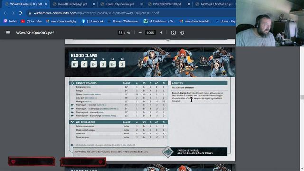Image resolution: width=304 pixels, height=171 pixels.
Task: Open the Twitch bookmark
Action: click(x=10, y=21)
